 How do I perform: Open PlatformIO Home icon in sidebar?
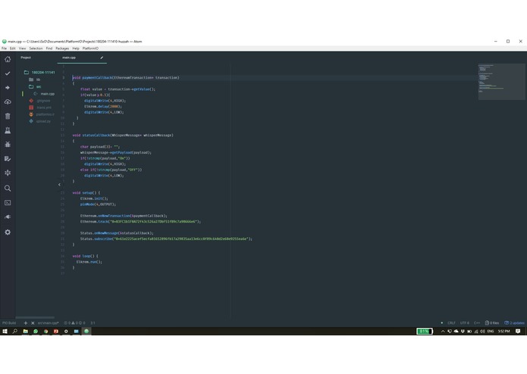(8, 59)
